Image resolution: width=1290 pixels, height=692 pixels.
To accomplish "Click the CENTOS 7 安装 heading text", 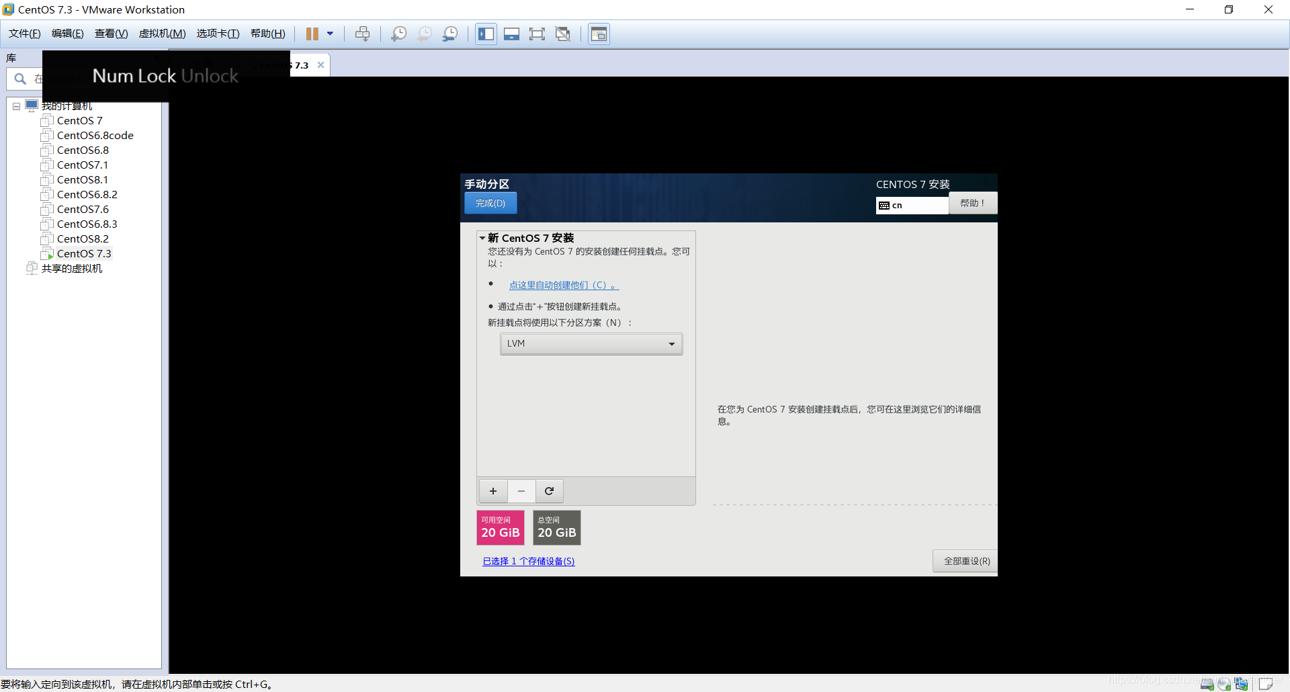I will coord(912,185).
